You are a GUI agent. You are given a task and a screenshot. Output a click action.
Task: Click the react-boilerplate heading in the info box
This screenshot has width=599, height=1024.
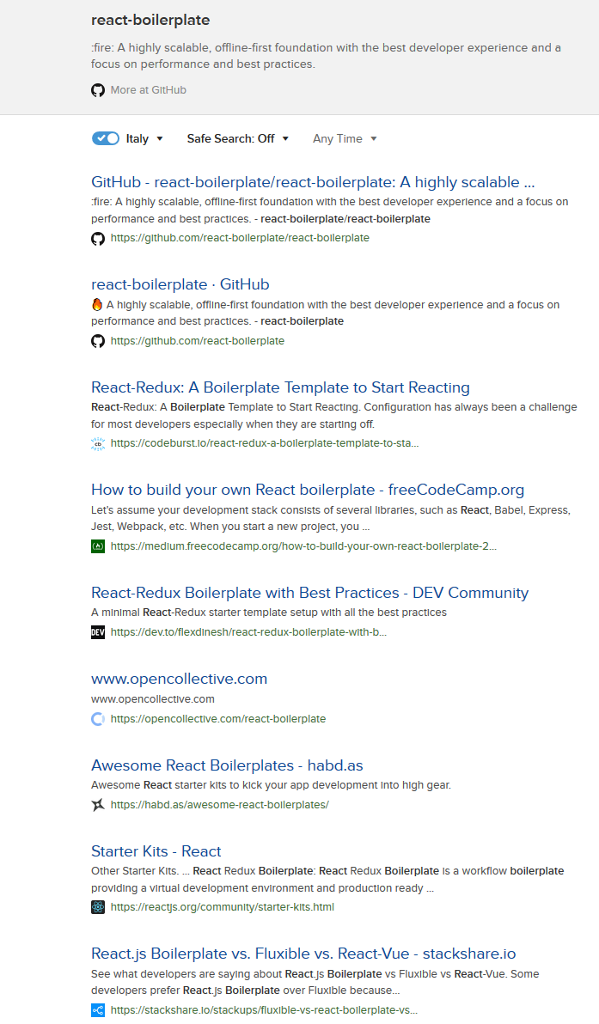point(150,21)
